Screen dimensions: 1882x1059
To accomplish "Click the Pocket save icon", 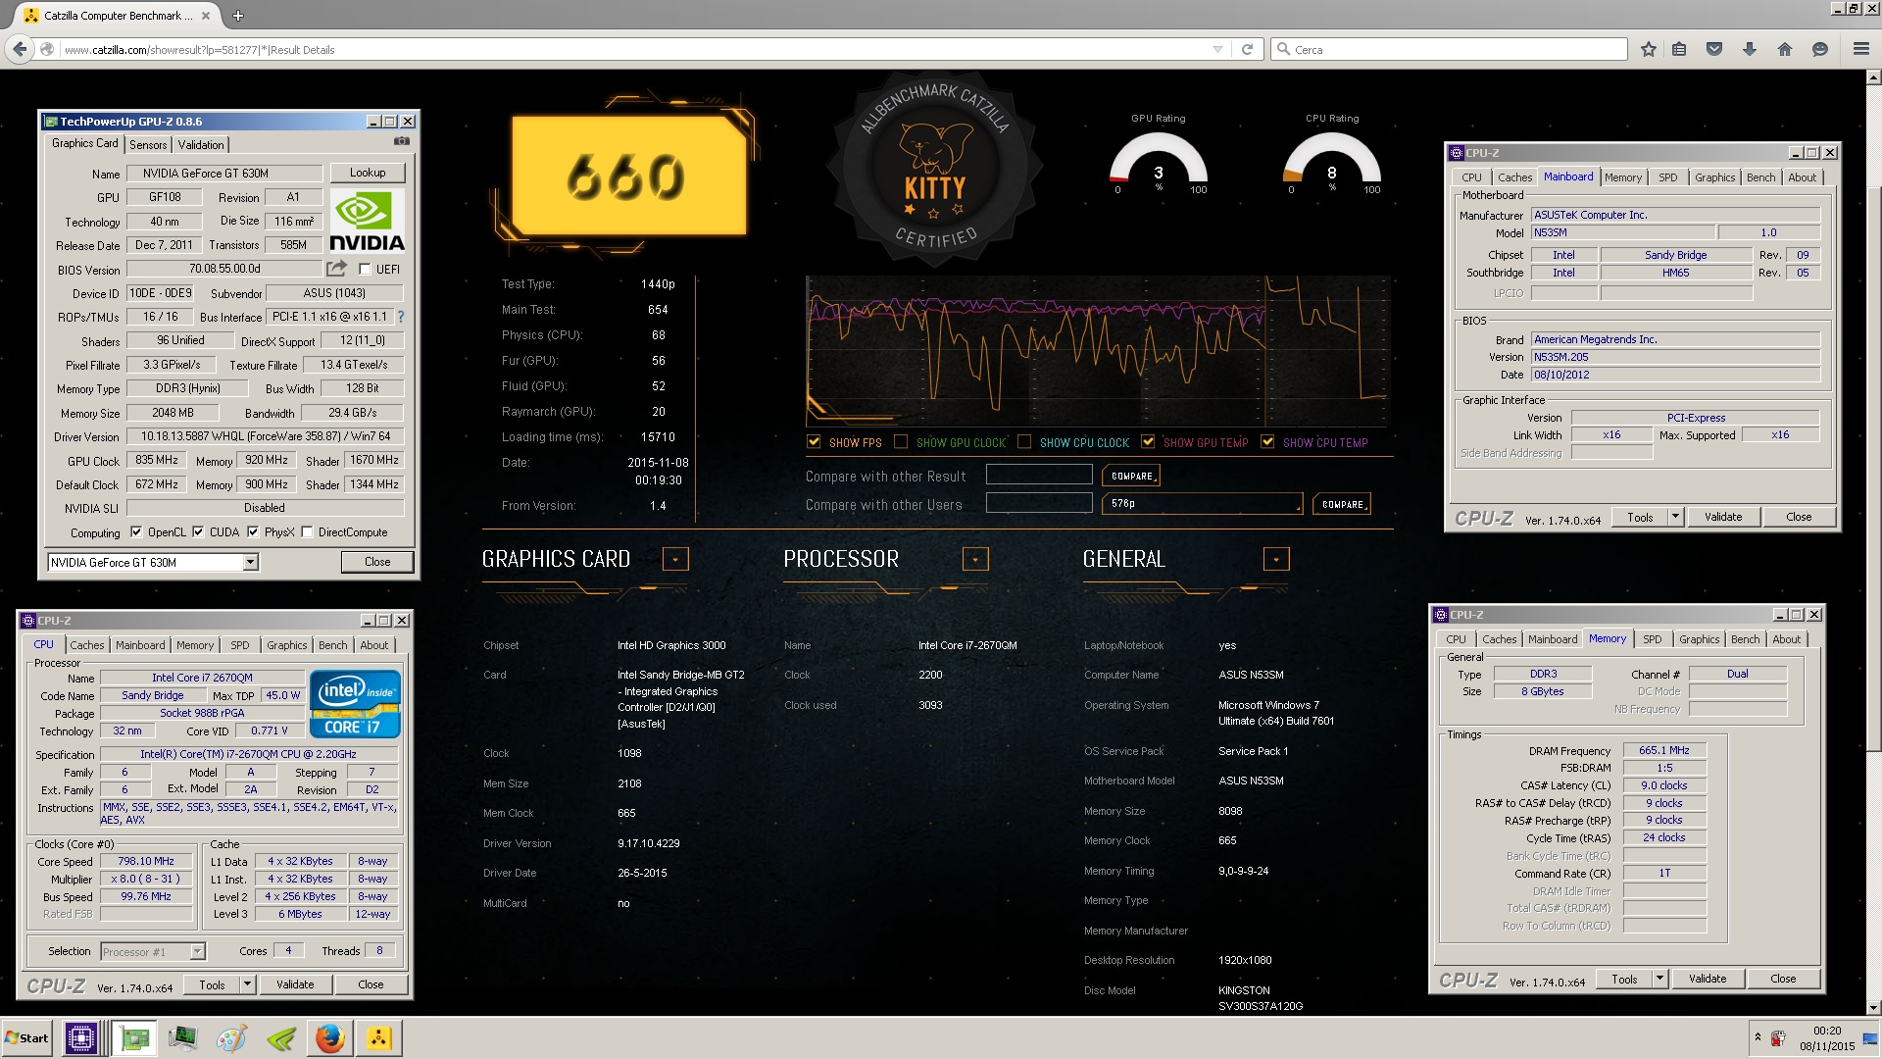I will click(1714, 49).
